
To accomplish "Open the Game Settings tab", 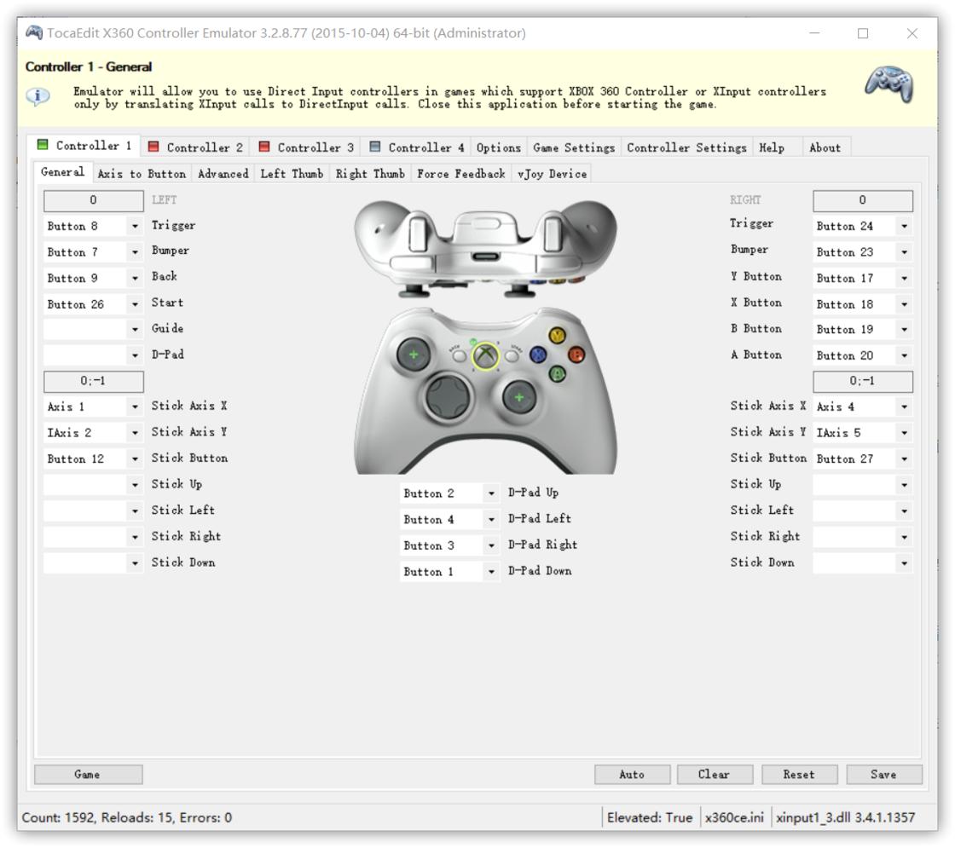I will pyautogui.click(x=574, y=147).
